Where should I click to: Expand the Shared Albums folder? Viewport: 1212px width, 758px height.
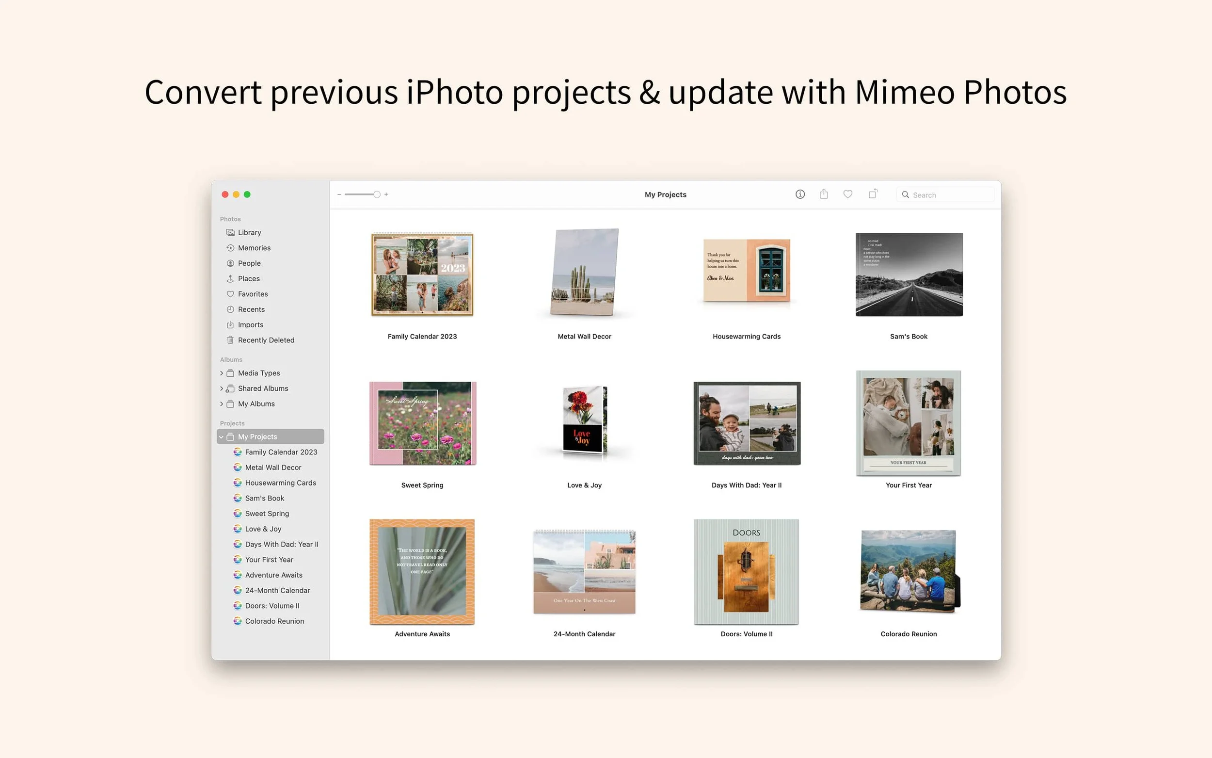point(222,388)
